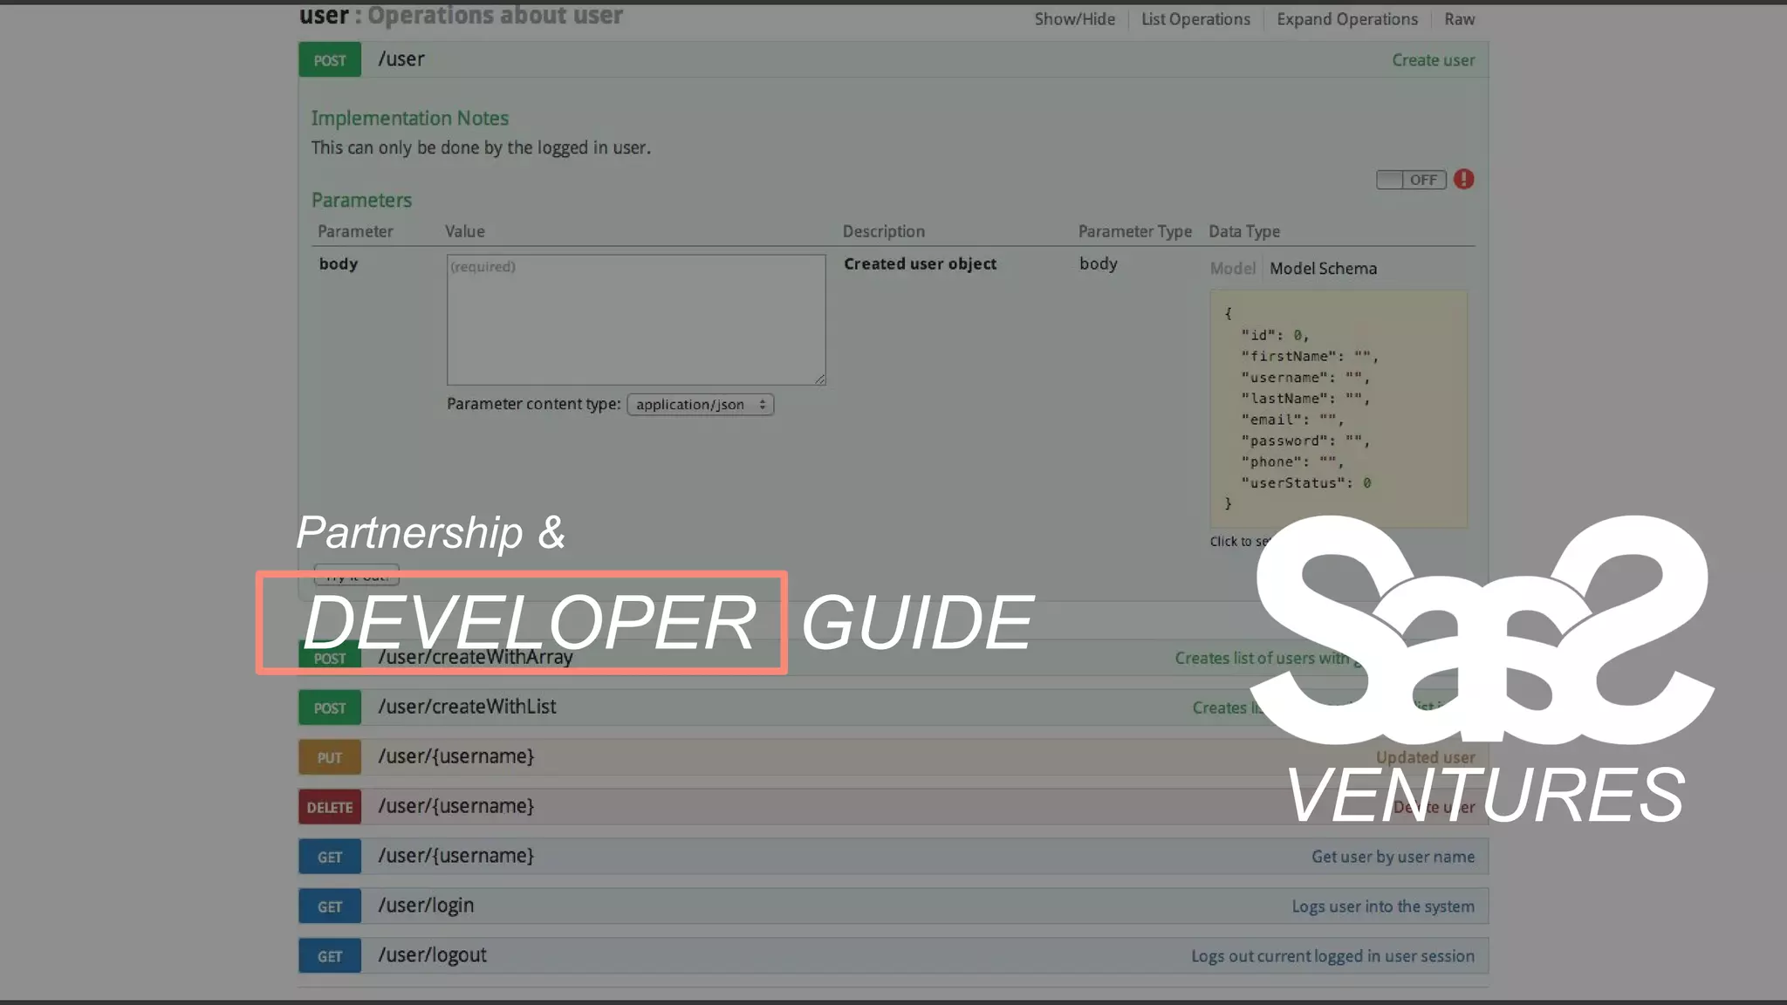
Task: Expand the POST /user/createWithList operation
Action: [x=467, y=707]
